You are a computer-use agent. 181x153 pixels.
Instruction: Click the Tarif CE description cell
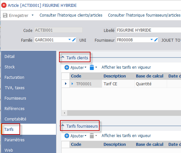pyautogui.click(x=118, y=84)
